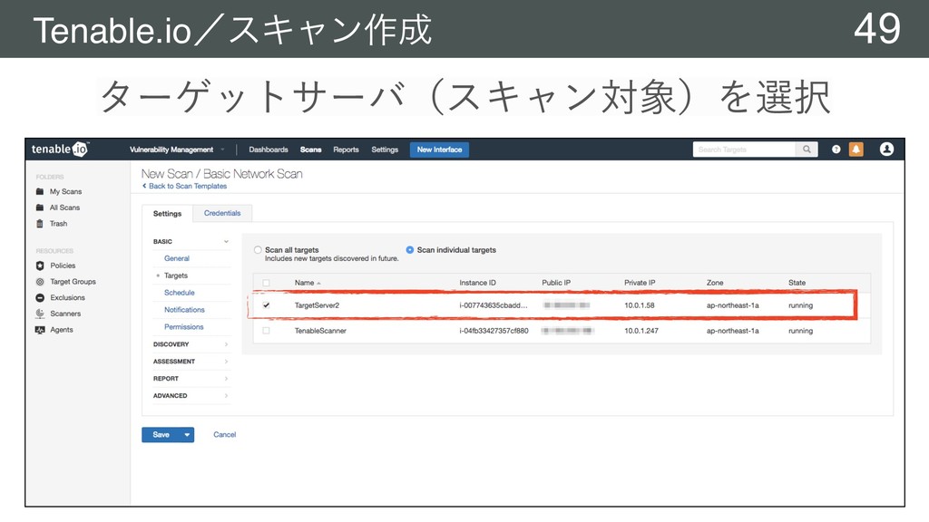Screen dimensions: 929x522
Task: Collapse the BASIC section chevron
Action: (226, 241)
